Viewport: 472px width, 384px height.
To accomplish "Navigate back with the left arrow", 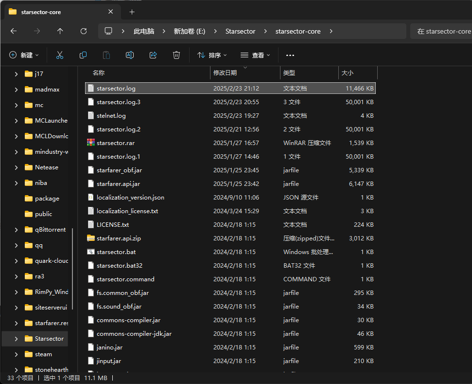I will coord(14,31).
